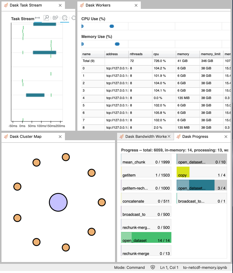Viewport: 233px width, 273px height.
Task: Click the broadcast_to... 0 / 1 progress bar
Action: click(202, 198)
